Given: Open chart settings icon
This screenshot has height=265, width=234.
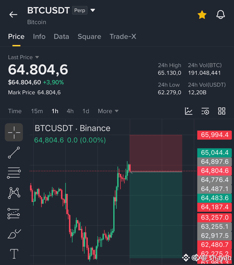Looking at the screenshot, I should 205,111.
